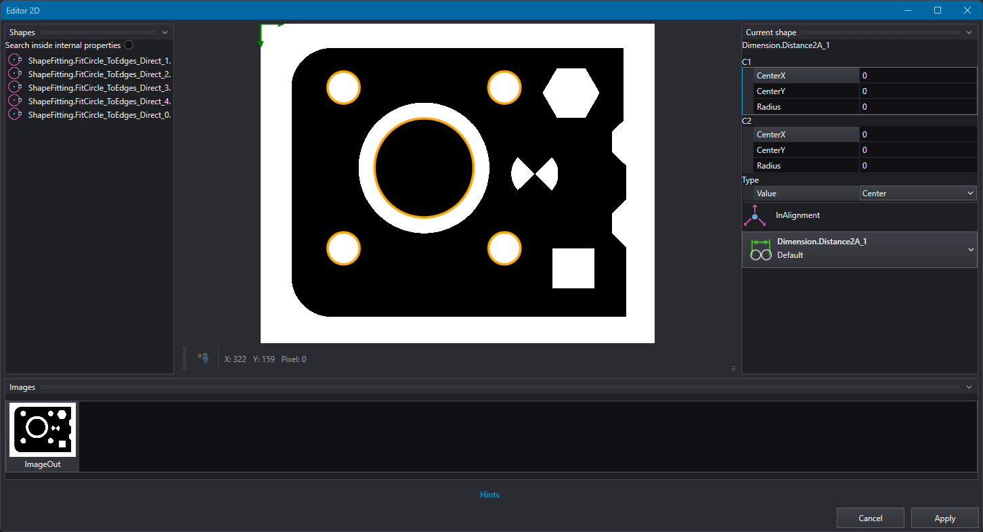Click the C2 CenterY value field
The width and height of the screenshot is (983, 532).
click(918, 150)
